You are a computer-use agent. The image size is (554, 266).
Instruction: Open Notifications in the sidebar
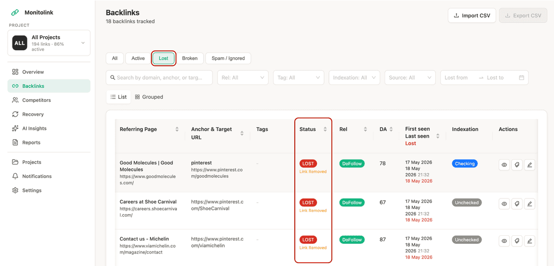tap(49, 176)
